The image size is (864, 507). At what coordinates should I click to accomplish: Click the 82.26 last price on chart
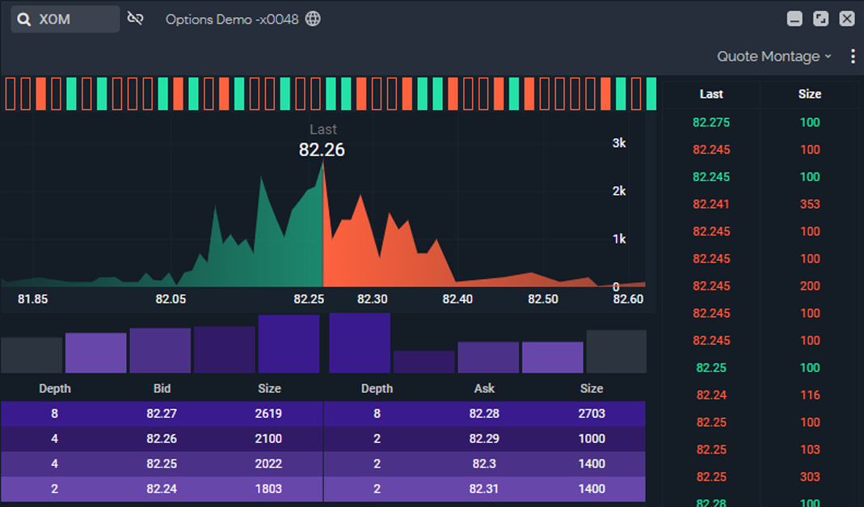(x=322, y=150)
